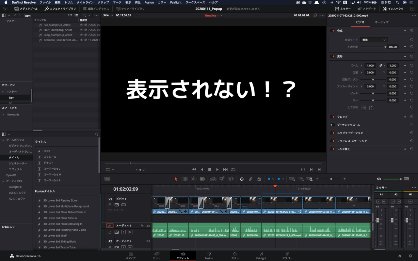Open the Edit Index panel
The image size is (418, 261).
pos(96,9)
